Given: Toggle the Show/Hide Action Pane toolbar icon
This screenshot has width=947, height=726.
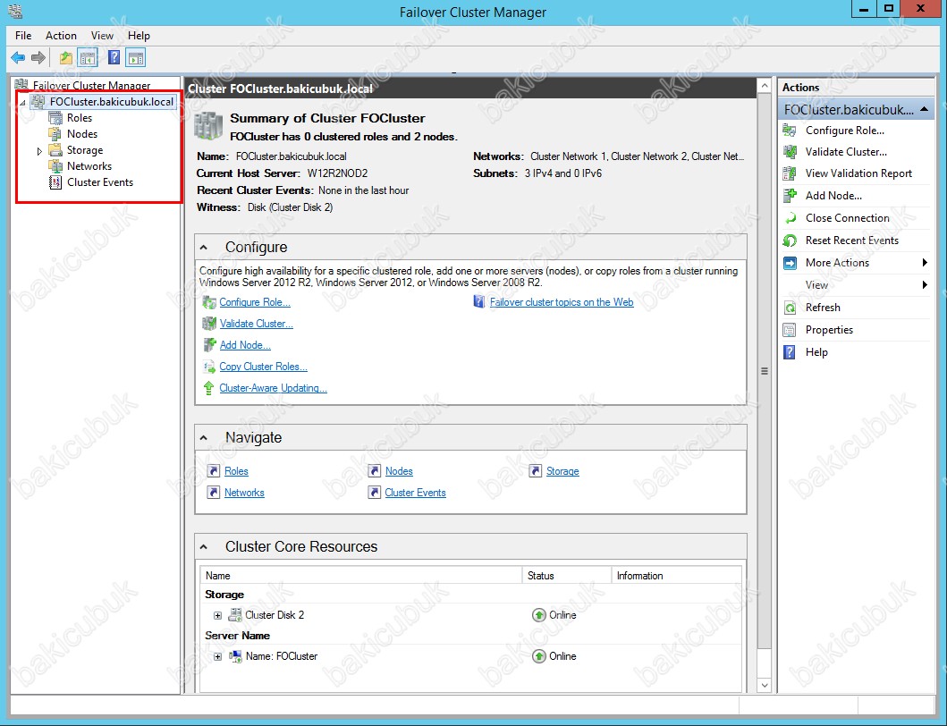Looking at the screenshot, I should tap(137, 58).
